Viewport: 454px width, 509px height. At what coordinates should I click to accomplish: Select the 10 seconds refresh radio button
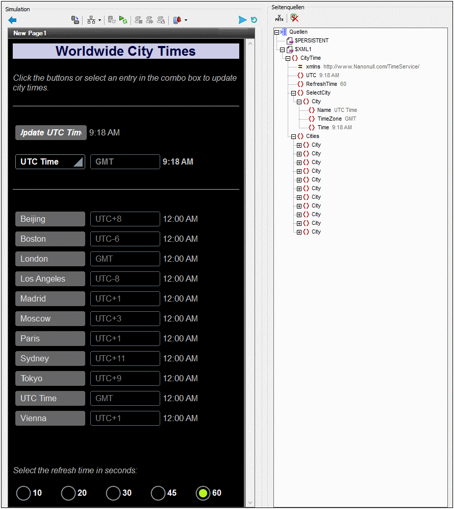click(23, 493)
